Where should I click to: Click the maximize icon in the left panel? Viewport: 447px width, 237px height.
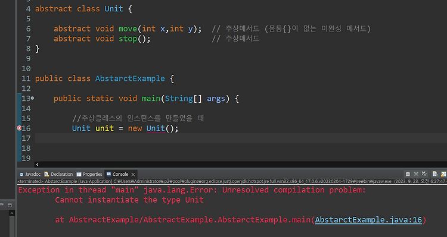point(10,205)
